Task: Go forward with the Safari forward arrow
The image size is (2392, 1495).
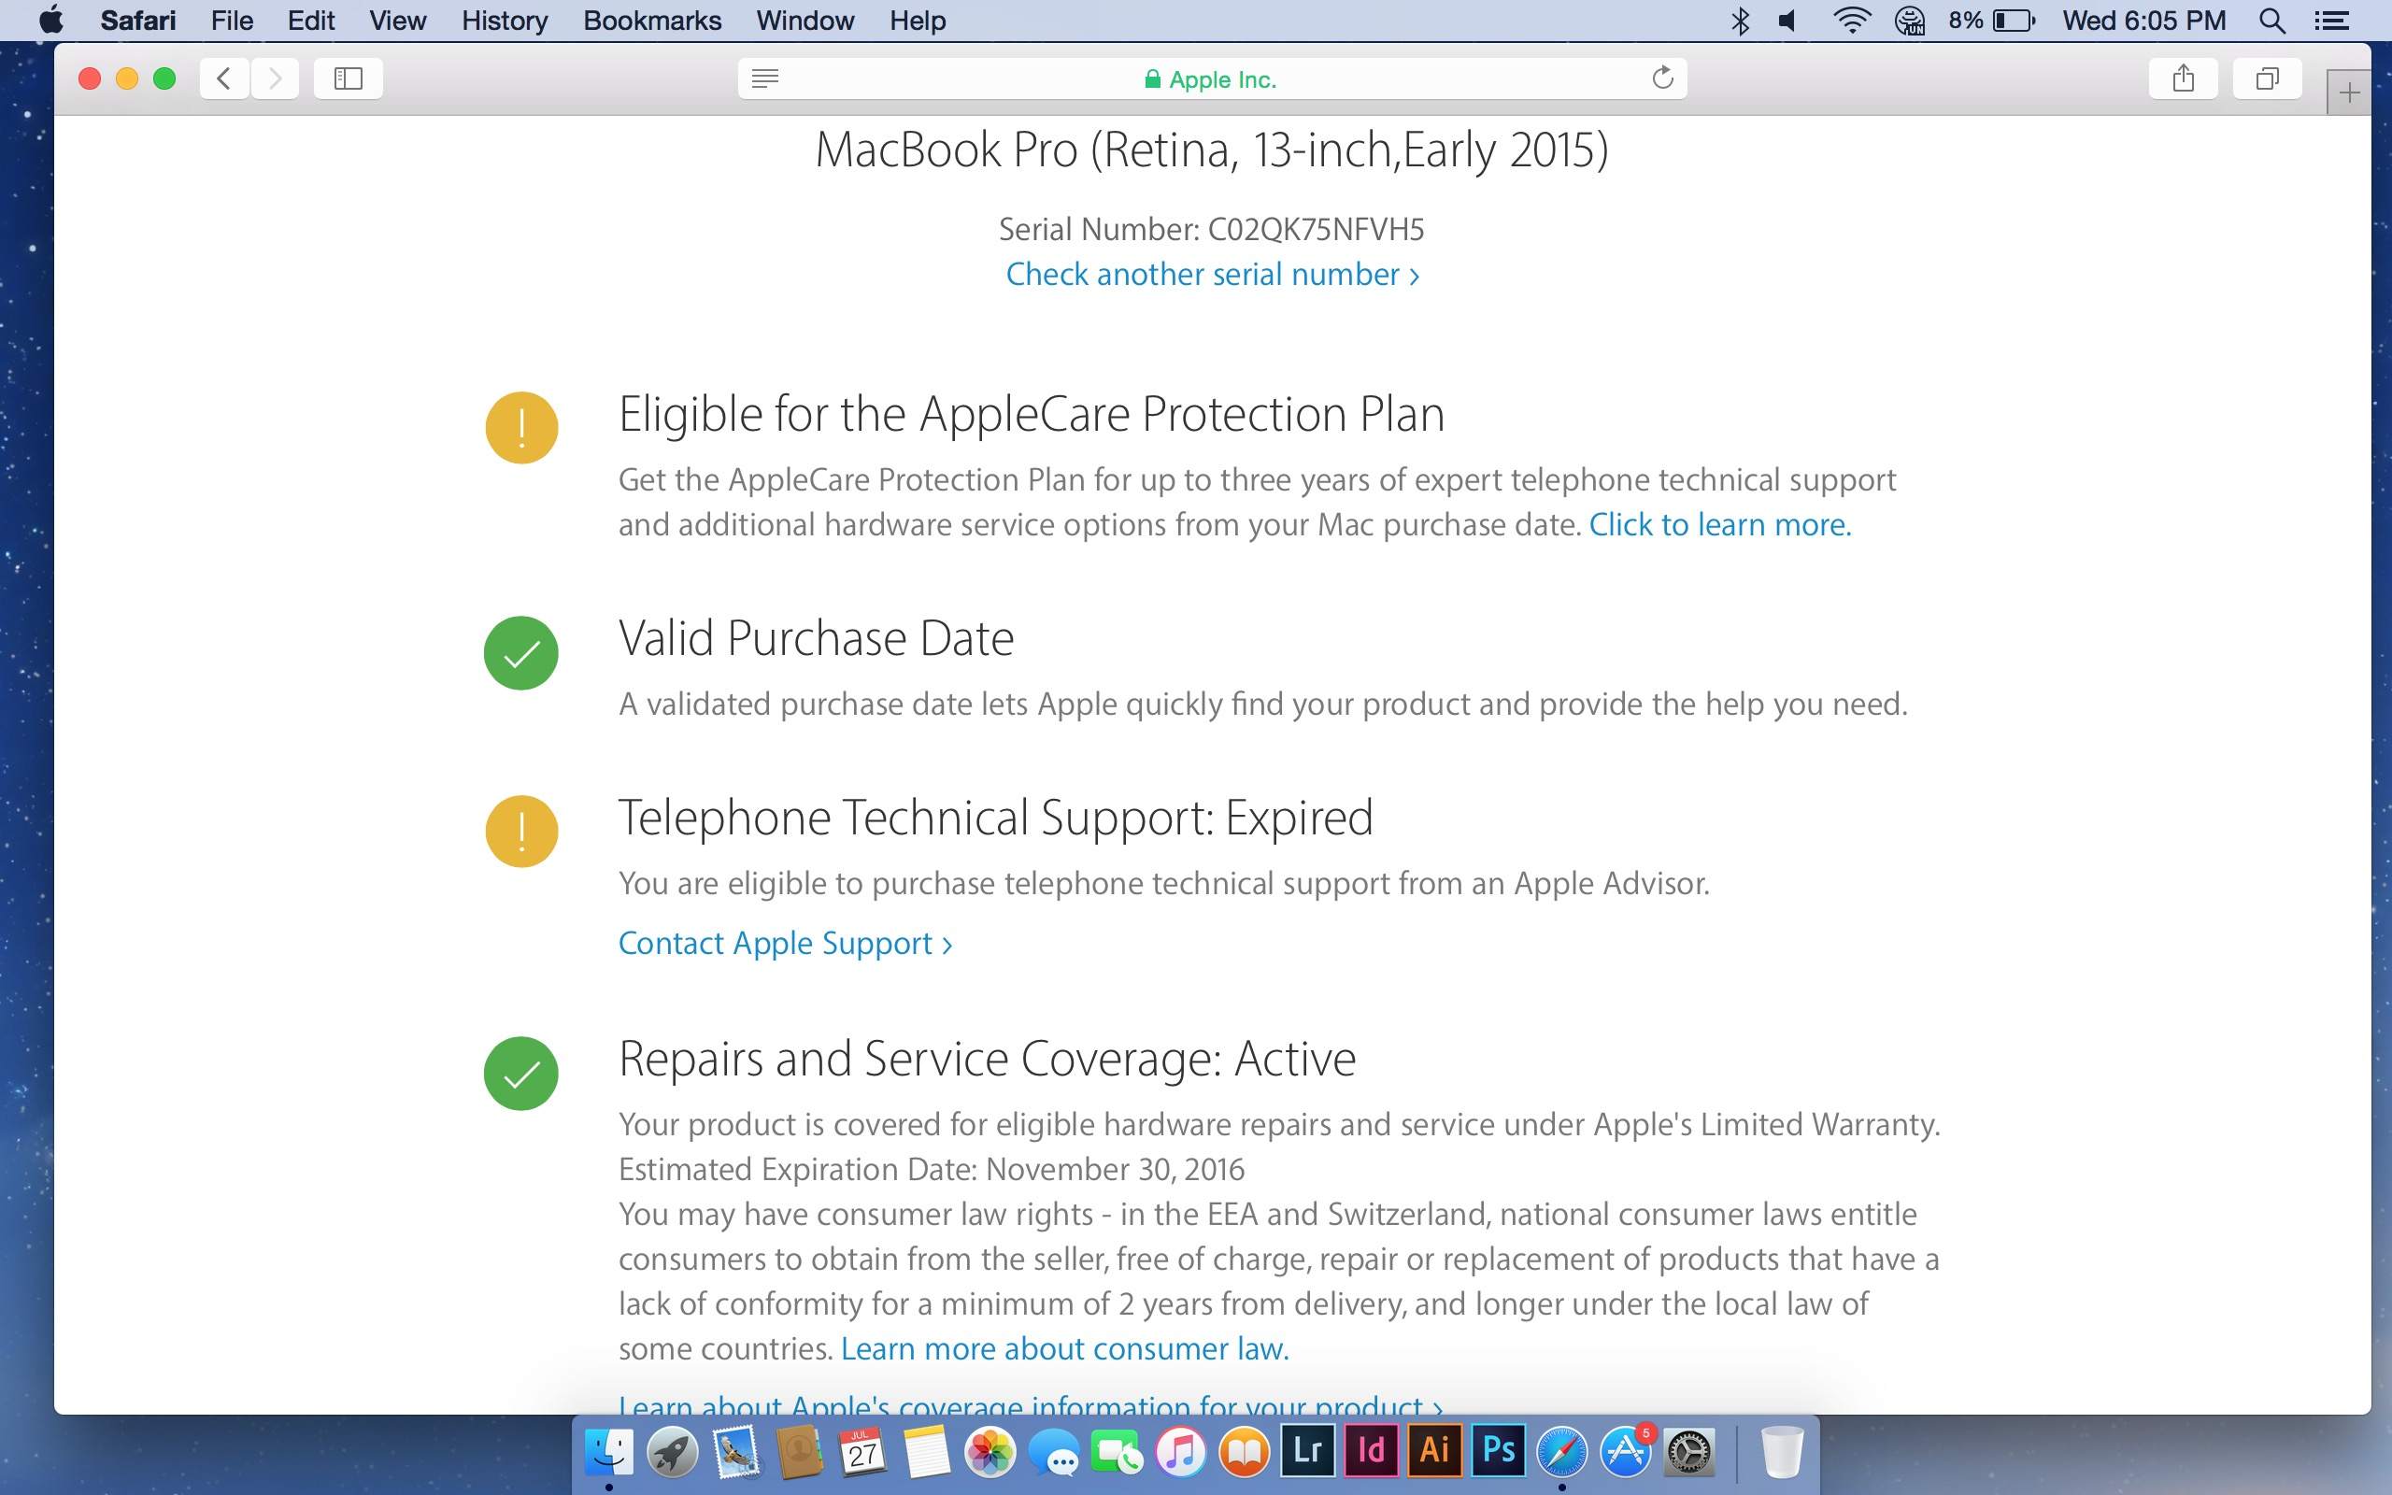Action: [x=275, y=78]
